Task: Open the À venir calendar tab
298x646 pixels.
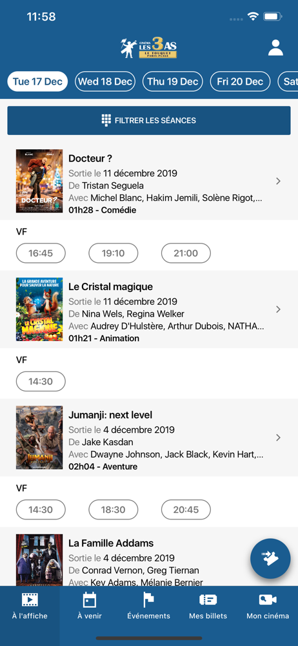Action: [x=89, y=606]
